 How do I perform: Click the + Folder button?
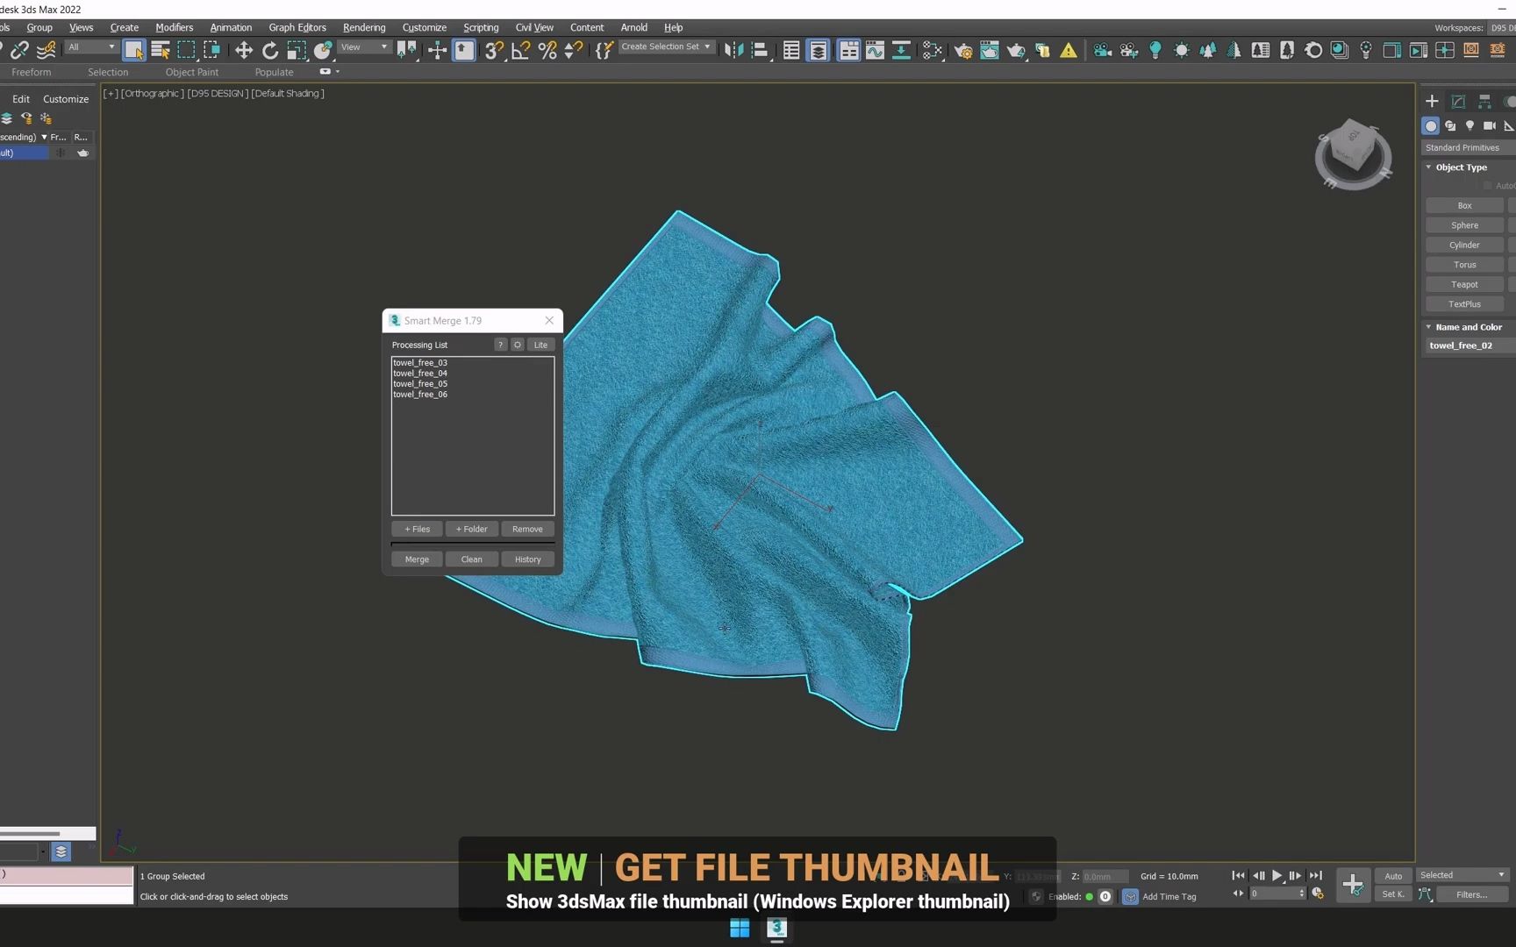click(471, 530)
